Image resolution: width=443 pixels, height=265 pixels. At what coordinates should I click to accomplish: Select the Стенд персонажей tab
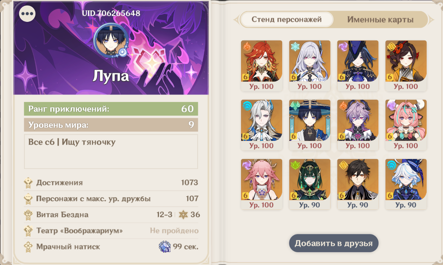(x=286, y=19)
